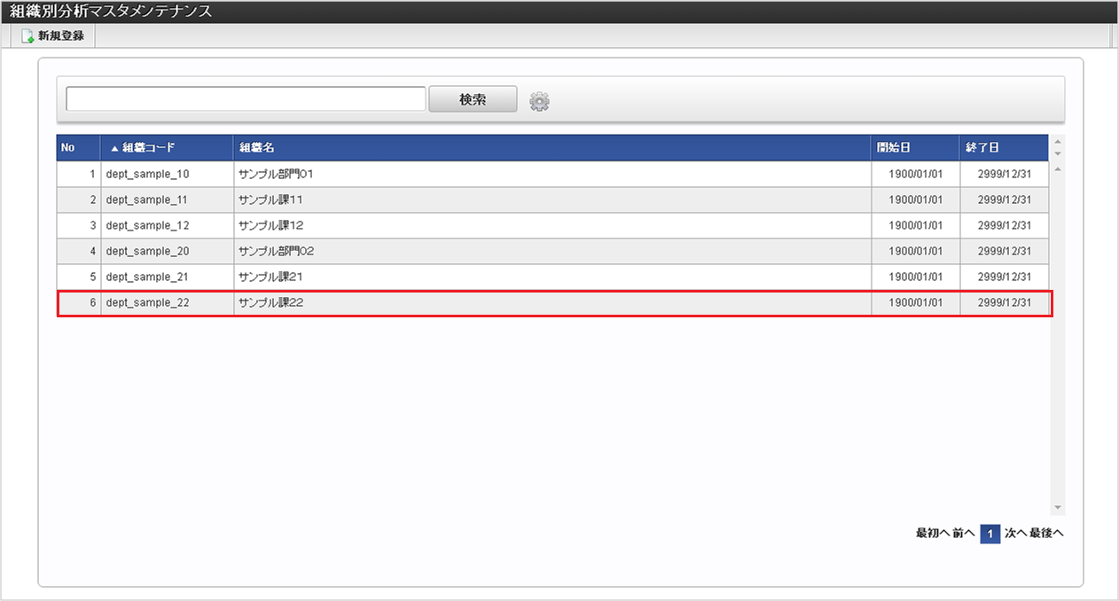The image size is (1119, 601).
Task: Go to previous page via 前へ
Action: tap(964, 534)
